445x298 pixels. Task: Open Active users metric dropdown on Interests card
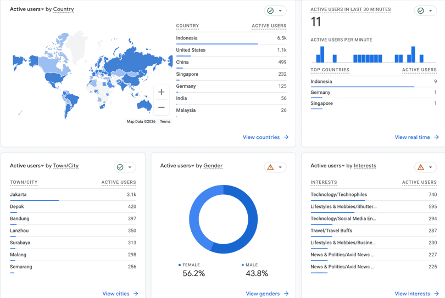pyautogui.click(x=327, y=166)
